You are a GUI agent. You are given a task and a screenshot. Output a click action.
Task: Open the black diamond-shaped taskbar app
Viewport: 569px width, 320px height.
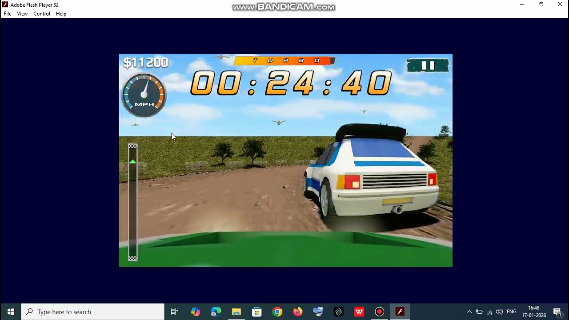(x=339, y=312)
